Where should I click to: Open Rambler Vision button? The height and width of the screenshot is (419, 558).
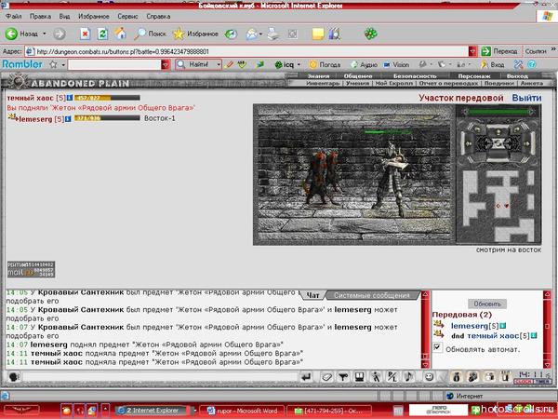tap(396, 64)
